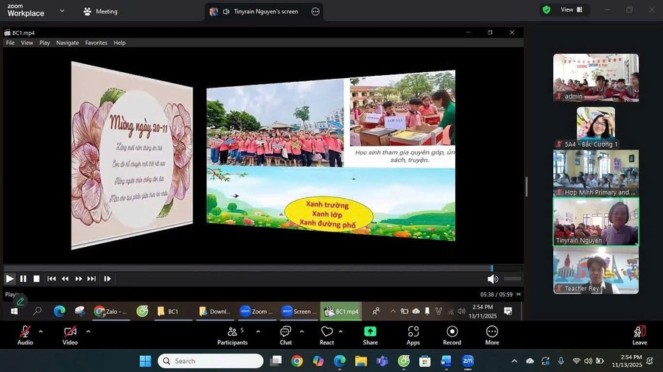Click the Windows taskbar Search box
The width and height of the screenshot is (663, 372).
[211, 361]
